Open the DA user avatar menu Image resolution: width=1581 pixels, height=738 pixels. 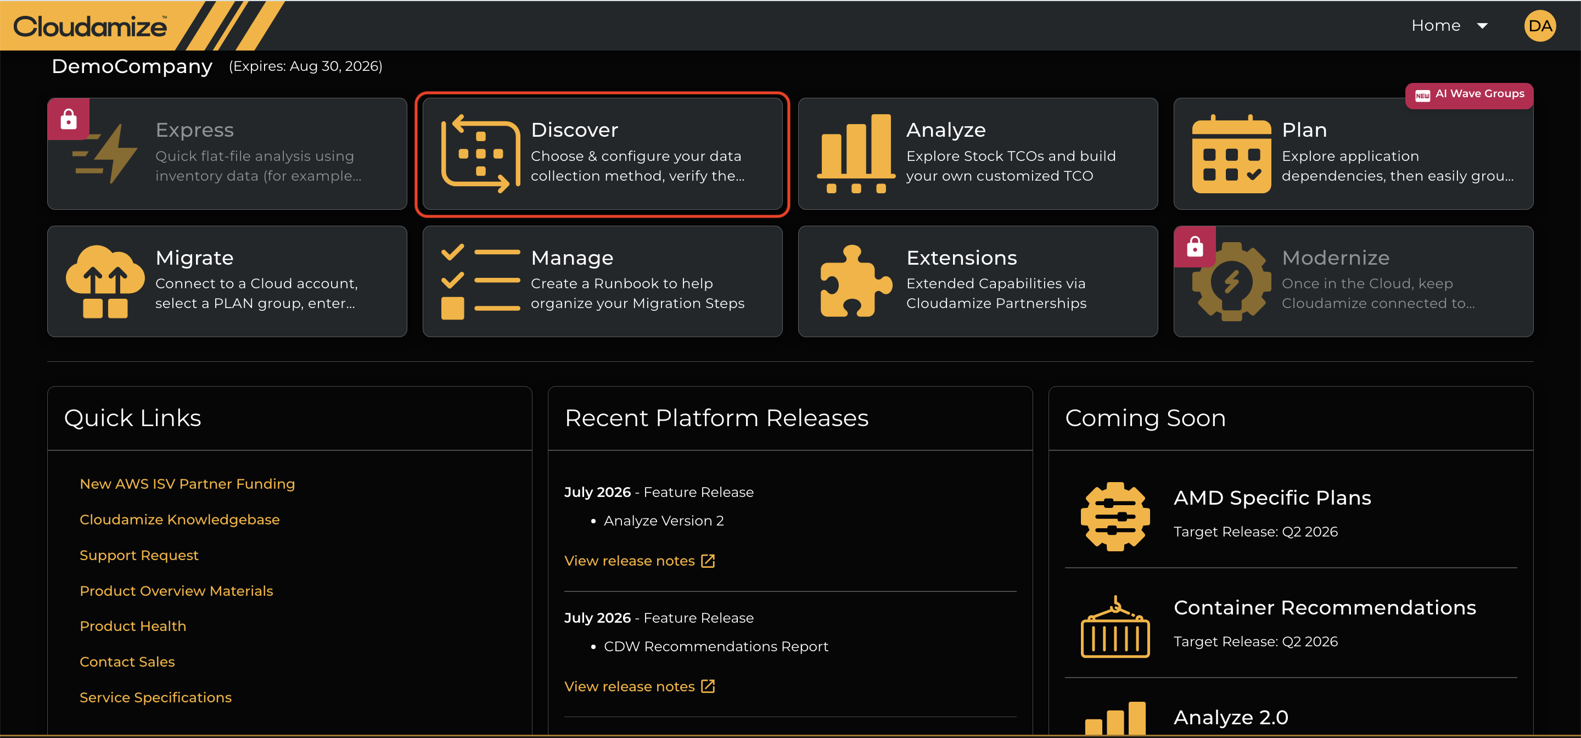click(1539, 26)
